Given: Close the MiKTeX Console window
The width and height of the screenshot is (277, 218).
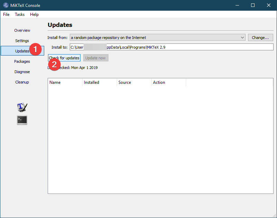Looking at the screenshot, I should tap(268, 5).
